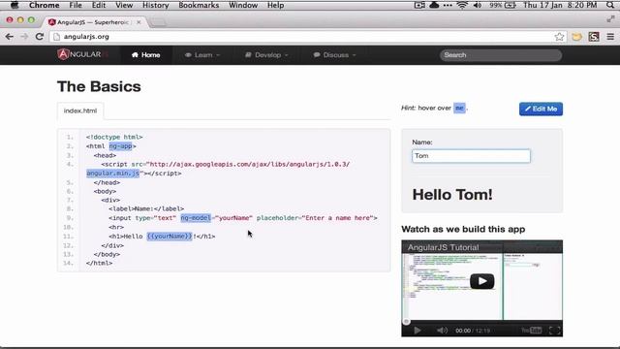
Task: Open the Help menu
Action: [275, 5]
